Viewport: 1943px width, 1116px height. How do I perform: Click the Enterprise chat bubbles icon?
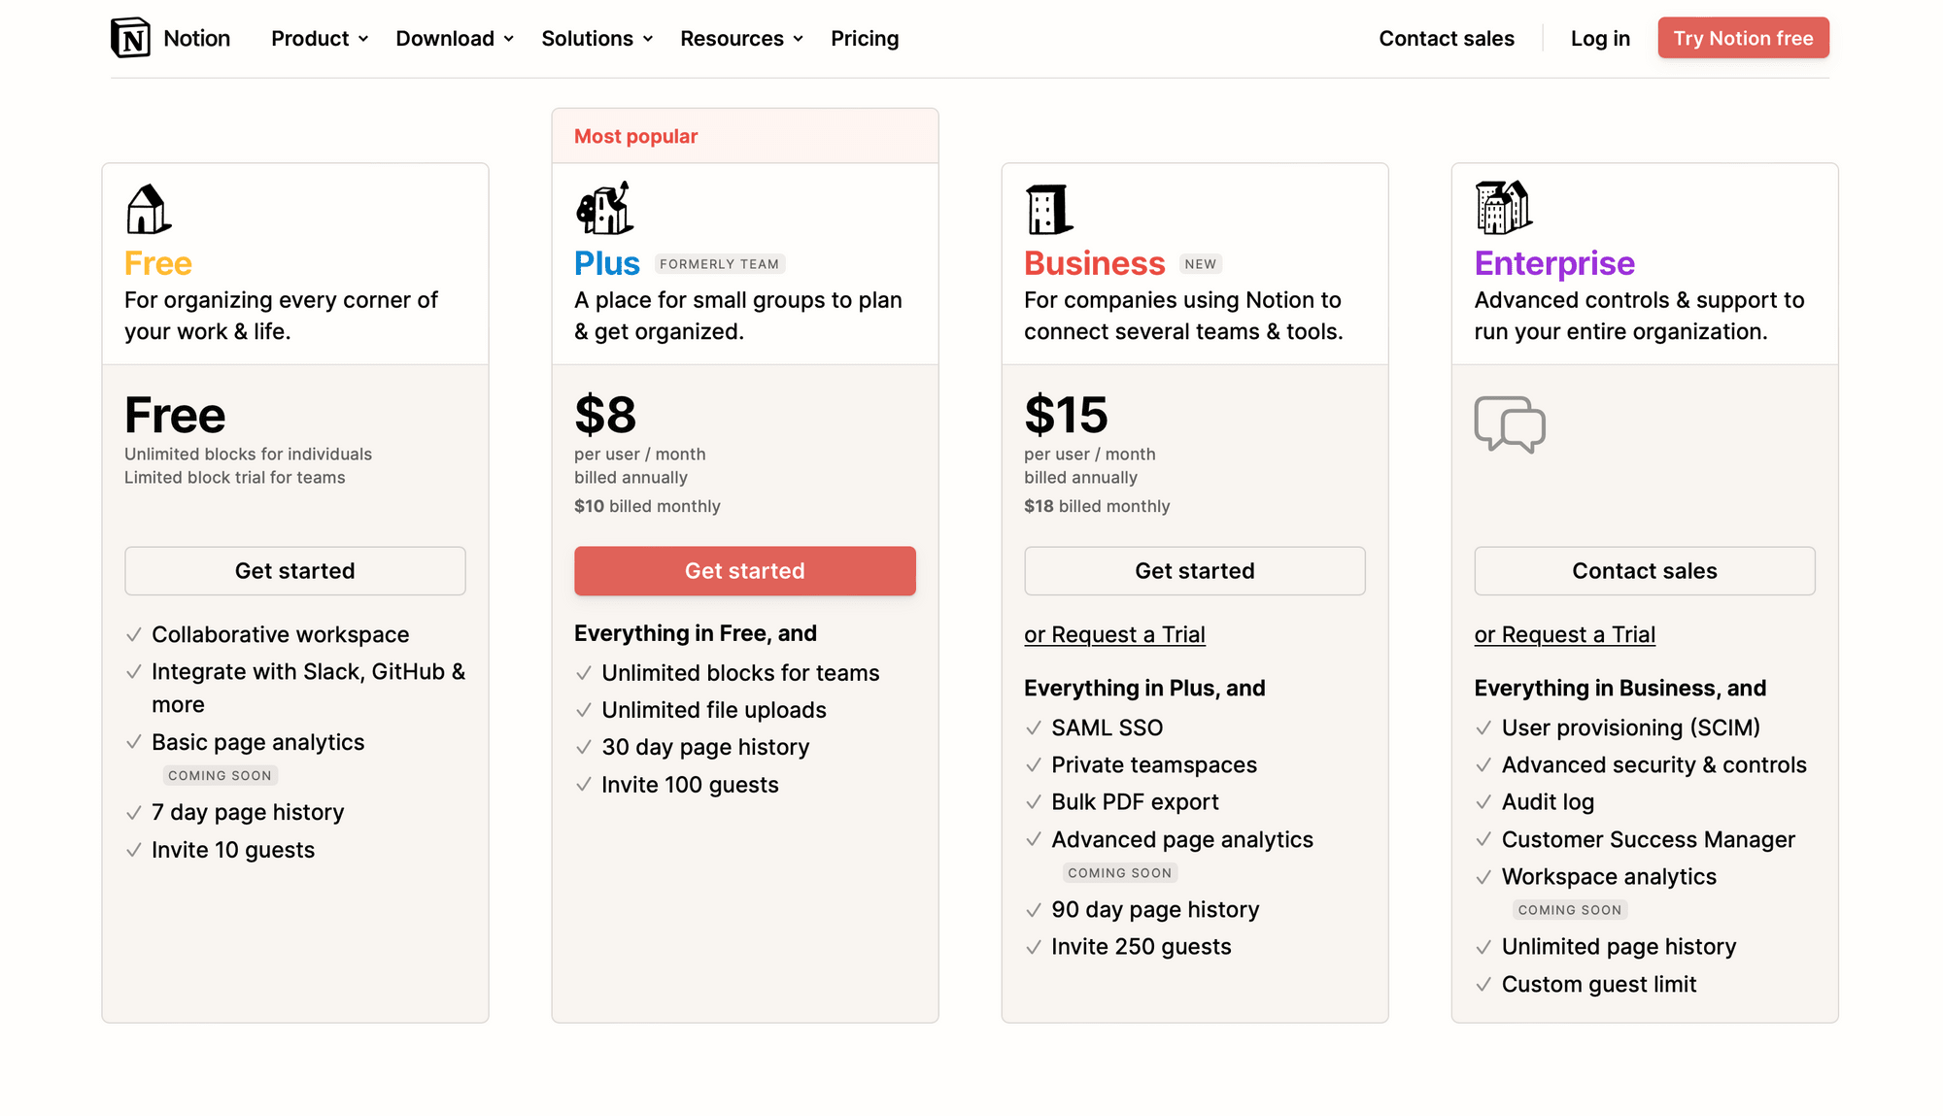(x=1509, y=424)
